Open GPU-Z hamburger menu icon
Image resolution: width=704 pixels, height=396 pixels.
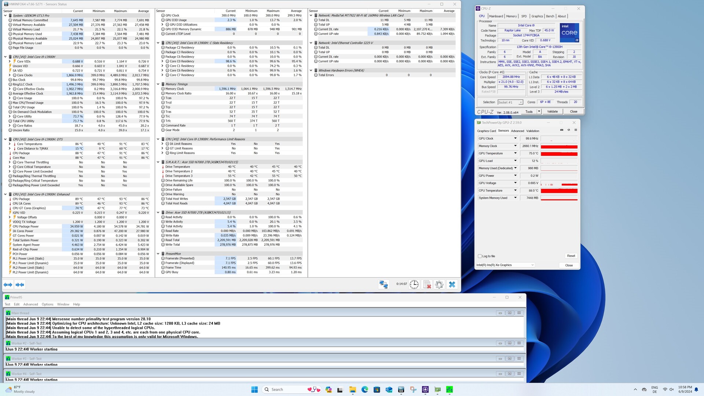pyautogui.click(x=576, y=130)
